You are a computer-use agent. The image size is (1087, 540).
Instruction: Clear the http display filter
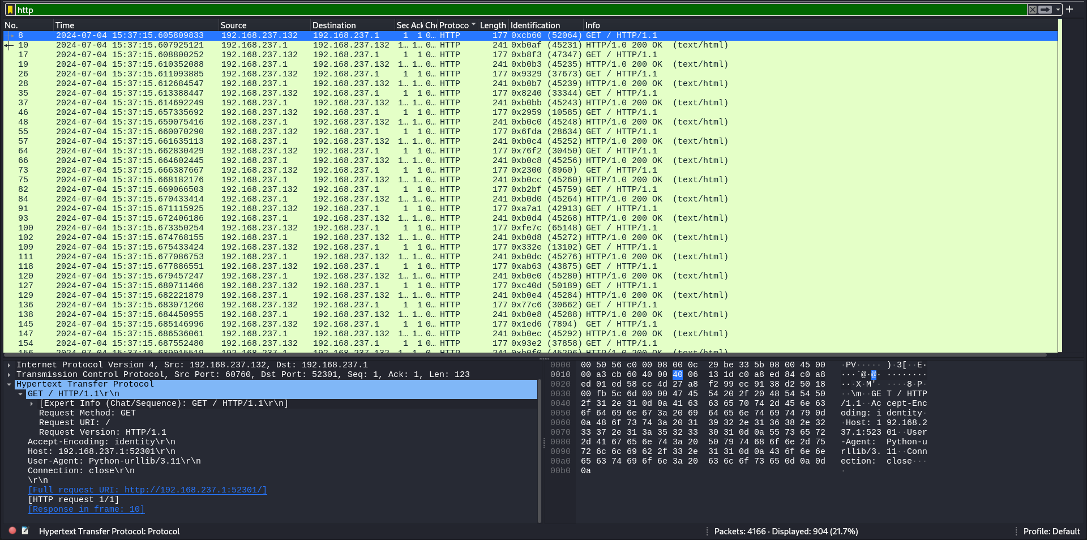tap(1033, 10)
